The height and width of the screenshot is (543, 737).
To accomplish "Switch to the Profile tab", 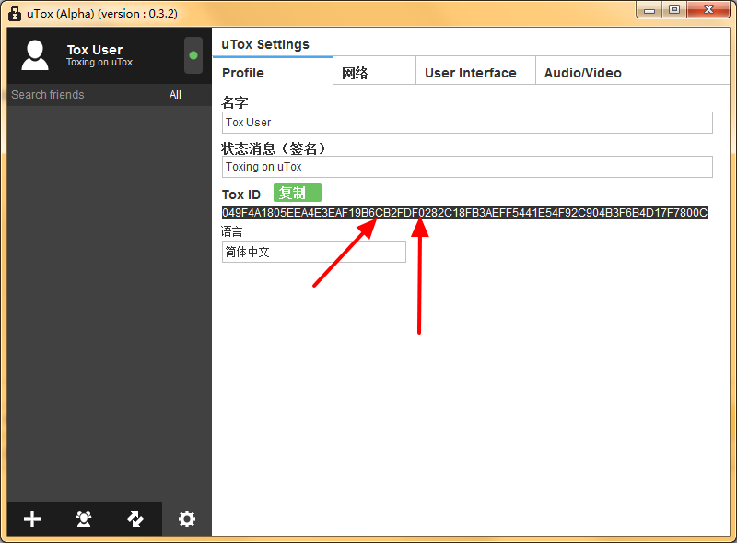I will click(x=273, y=71).
